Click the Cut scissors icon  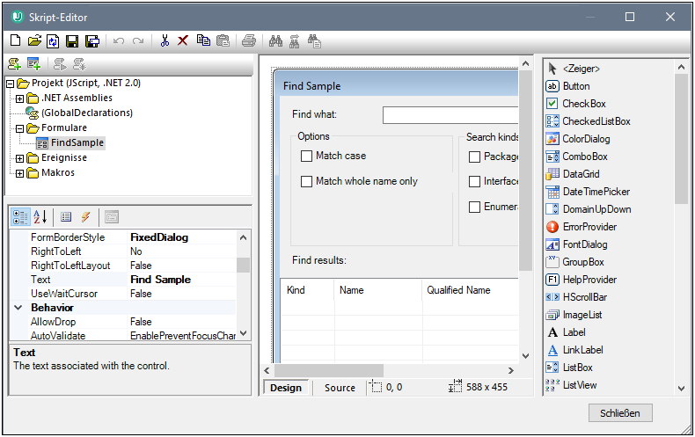(x=164, y=40)
